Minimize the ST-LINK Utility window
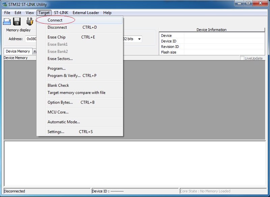Image resolution: width=270 pixels, height=197 pixels. [x=239, y=3]
